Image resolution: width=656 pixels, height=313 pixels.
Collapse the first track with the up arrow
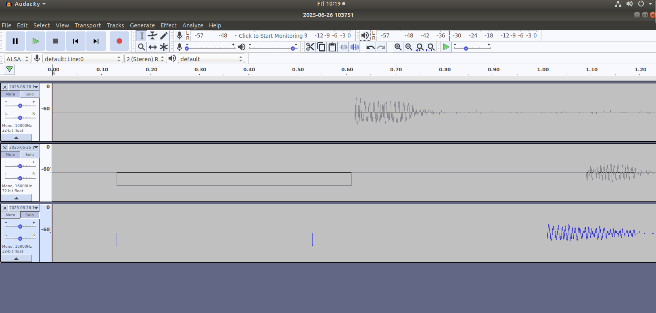point(16,138)
